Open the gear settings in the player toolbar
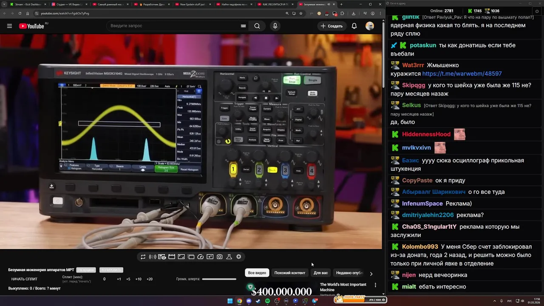Screen dimensions: 544x306 (x=239, y=257)
